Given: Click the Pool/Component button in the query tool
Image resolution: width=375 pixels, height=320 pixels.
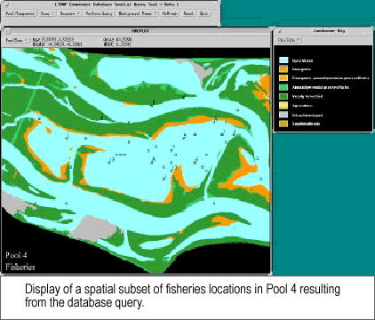Looking at the screenshot, I should (20, 13).
